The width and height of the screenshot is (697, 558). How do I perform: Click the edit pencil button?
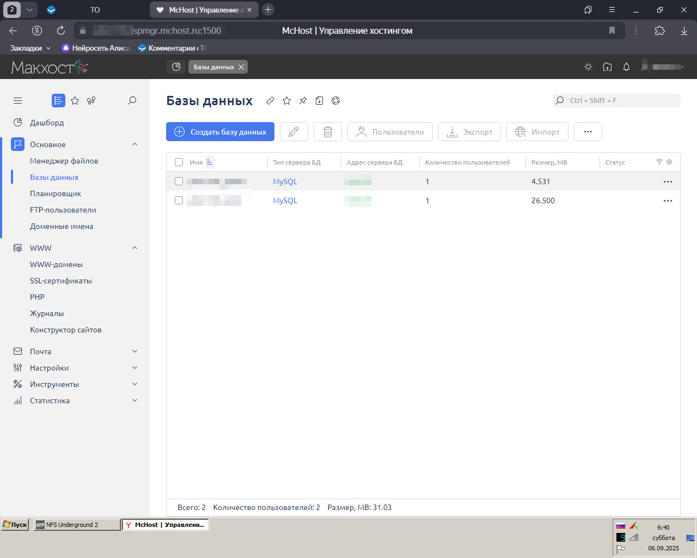[x=294, y=132]
